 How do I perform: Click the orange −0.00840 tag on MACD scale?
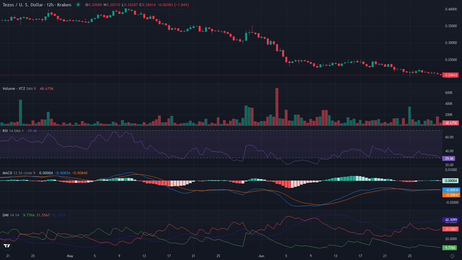coord(450,195)
